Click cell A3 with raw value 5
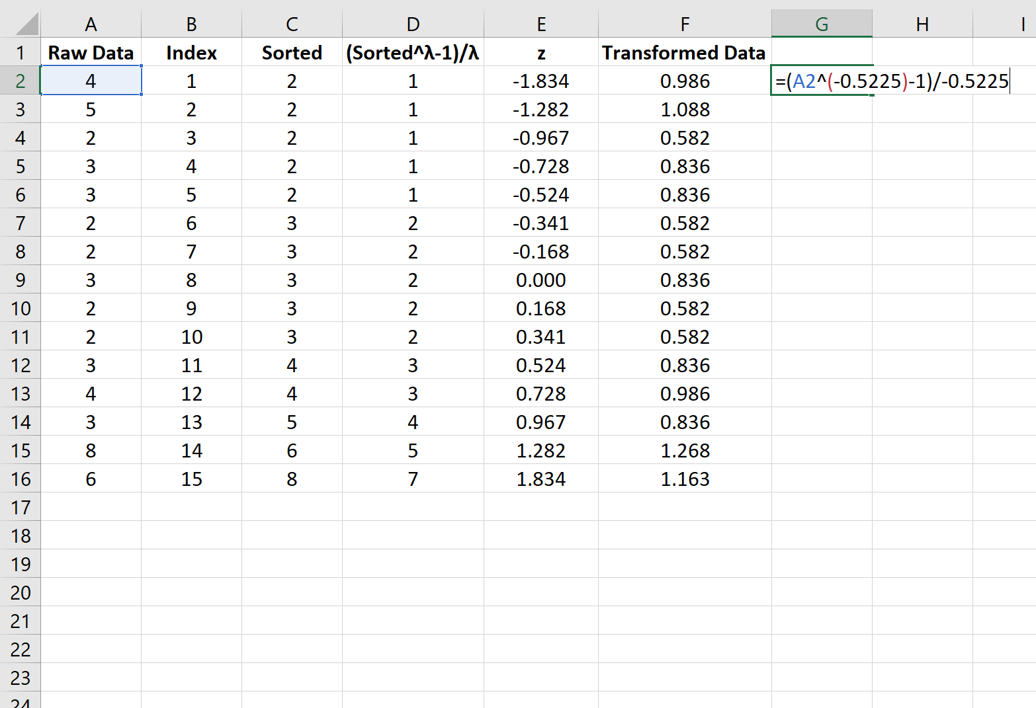Viewport: 1036px width, 708px height. [91, 109]
